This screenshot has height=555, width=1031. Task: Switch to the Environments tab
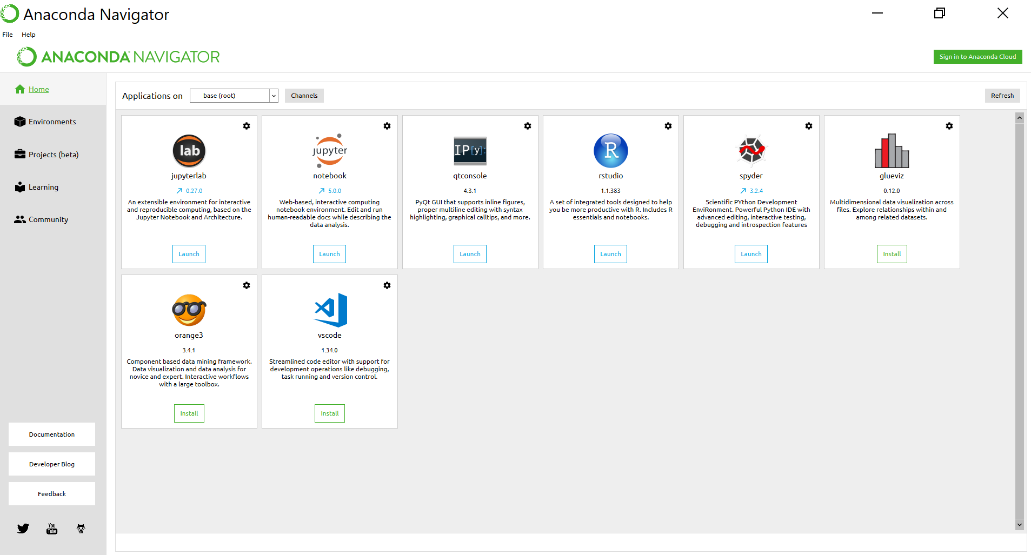pos(53,122)
